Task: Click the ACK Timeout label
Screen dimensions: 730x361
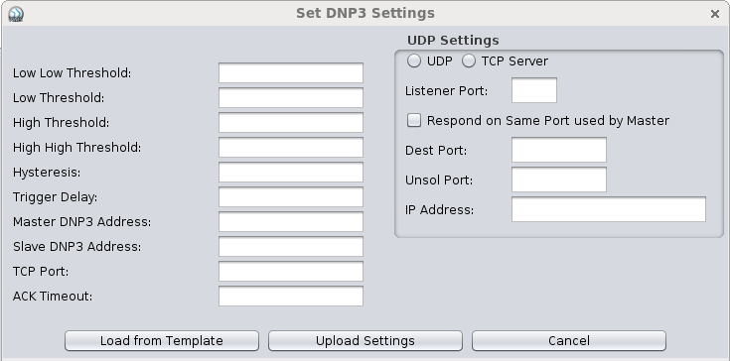Action: point(53,297)
